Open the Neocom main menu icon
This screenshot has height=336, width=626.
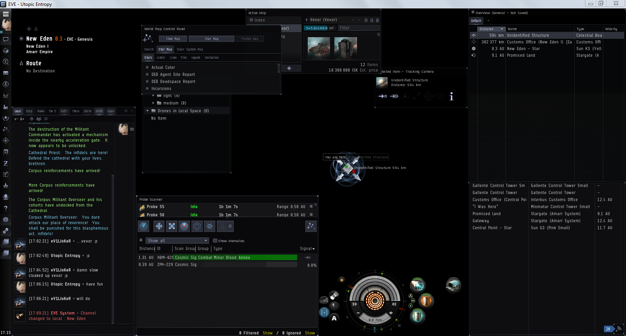(x=6, y=14)
